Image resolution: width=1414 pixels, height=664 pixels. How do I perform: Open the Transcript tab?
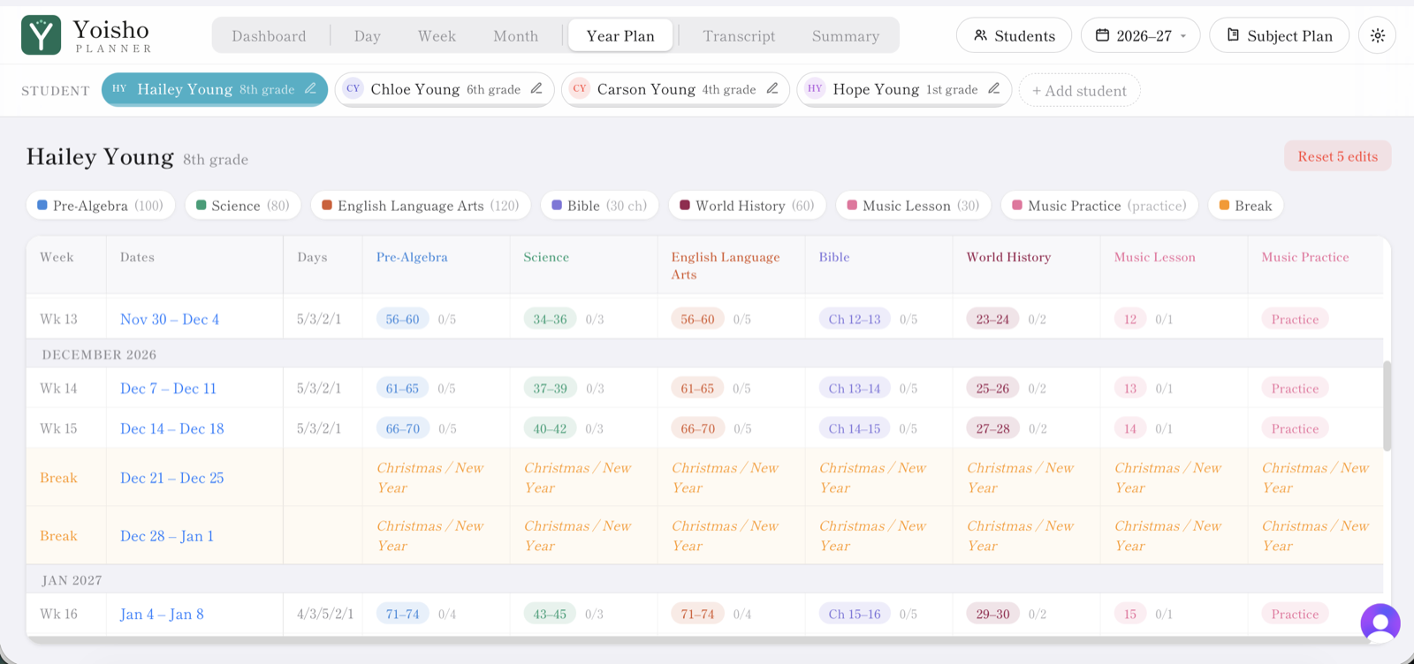pos(739,36)
